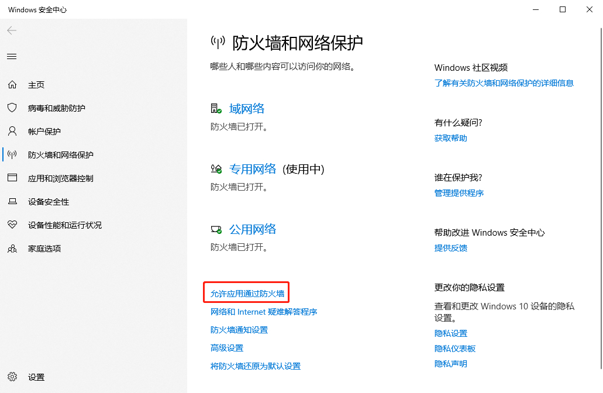Open 了解有关防火墙和网络保护的详细信息 link
Image resolution: width=603 pixels, height=393 pixels.
pos(504,83)
